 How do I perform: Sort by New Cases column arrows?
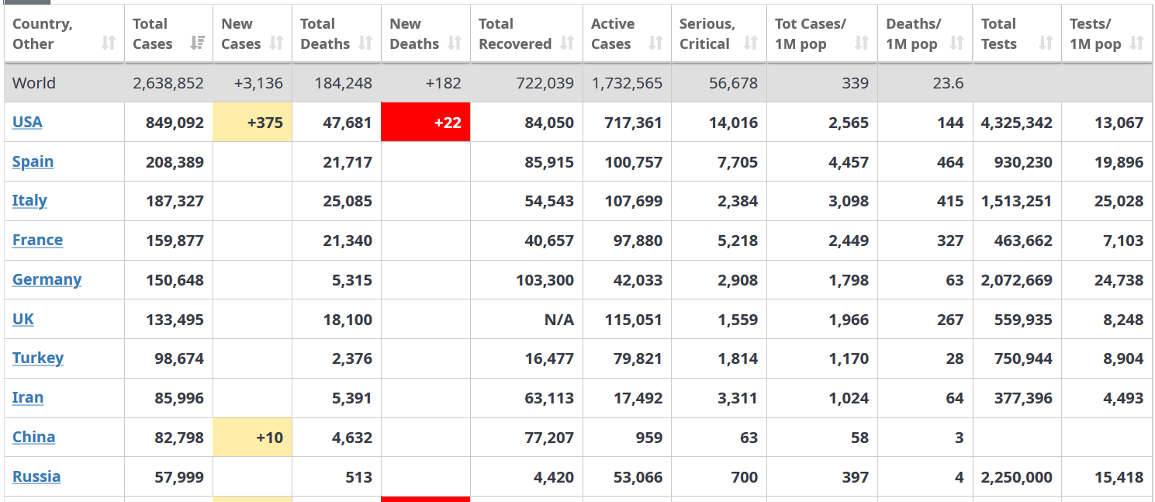277,43
